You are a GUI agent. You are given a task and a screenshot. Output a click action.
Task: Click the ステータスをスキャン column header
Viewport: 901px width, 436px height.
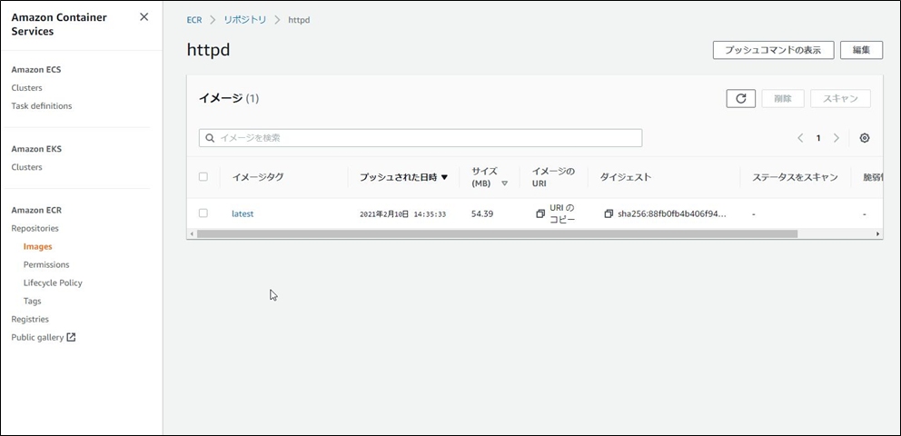(796, 177)
